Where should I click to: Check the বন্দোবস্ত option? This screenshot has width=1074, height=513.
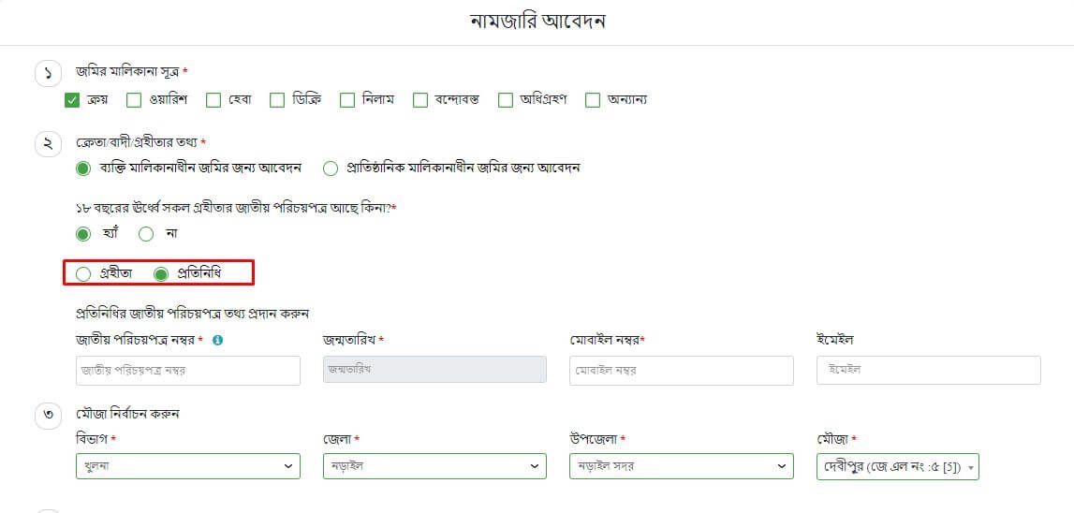(x=420, y=100)
